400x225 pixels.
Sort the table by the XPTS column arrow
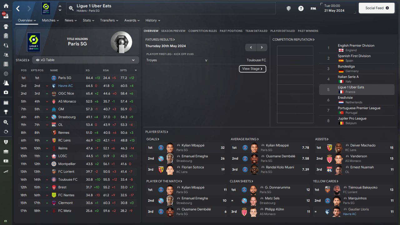click(x=136, y=70)
